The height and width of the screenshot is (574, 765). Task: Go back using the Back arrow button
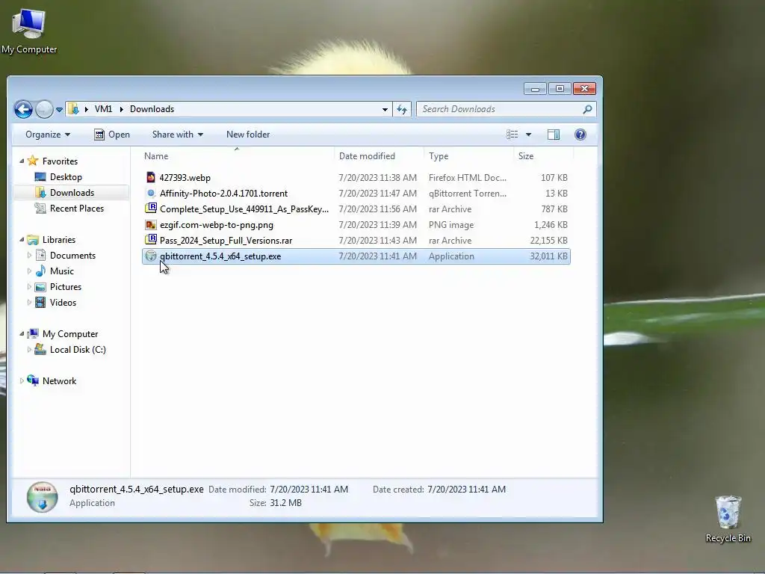(x=23, y=109)
